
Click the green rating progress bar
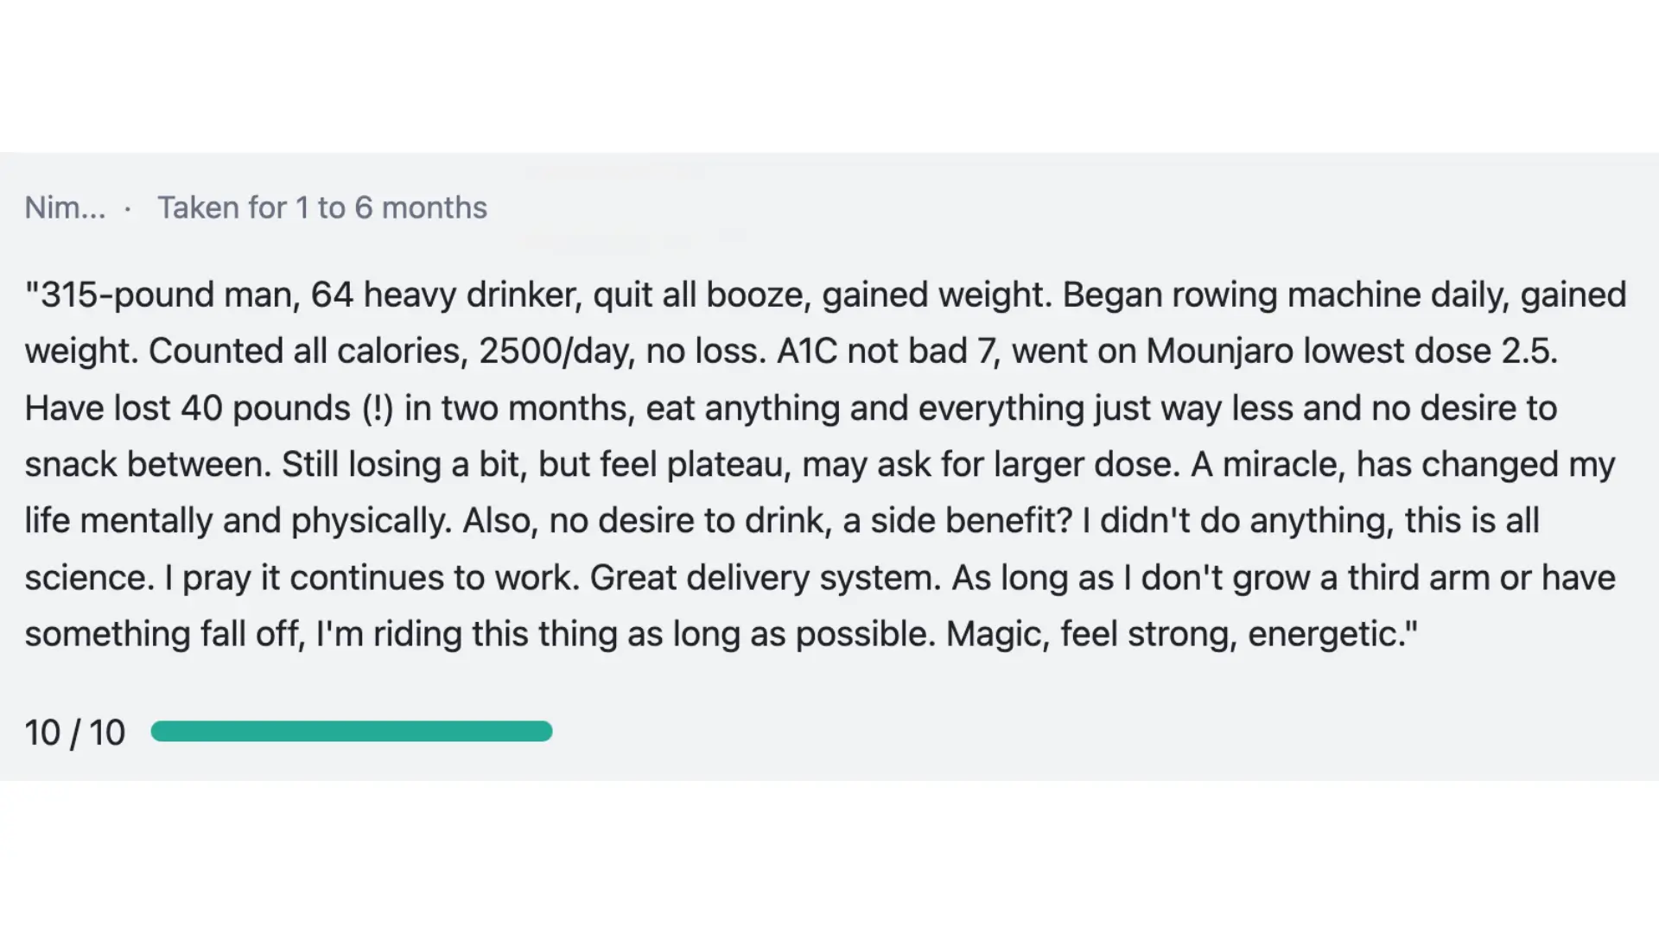click(351, 732)
